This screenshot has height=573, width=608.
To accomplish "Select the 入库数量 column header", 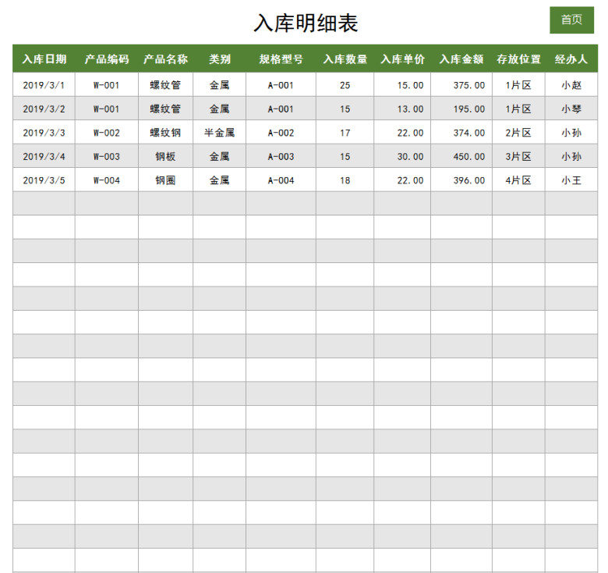I will click(x=345, y=59).
